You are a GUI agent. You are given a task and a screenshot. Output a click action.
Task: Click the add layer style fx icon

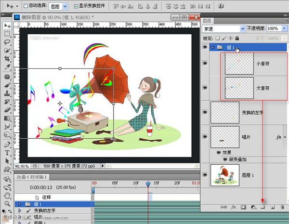(x=233, y=206)
